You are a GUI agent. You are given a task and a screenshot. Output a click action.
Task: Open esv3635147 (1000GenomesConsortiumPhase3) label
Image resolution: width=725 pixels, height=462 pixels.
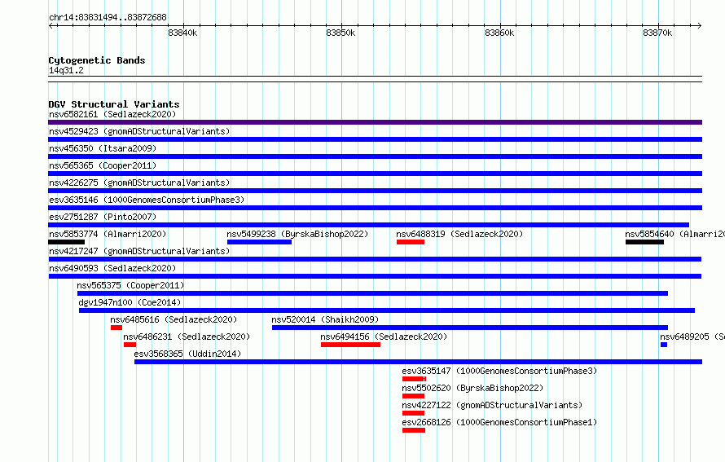499,371
